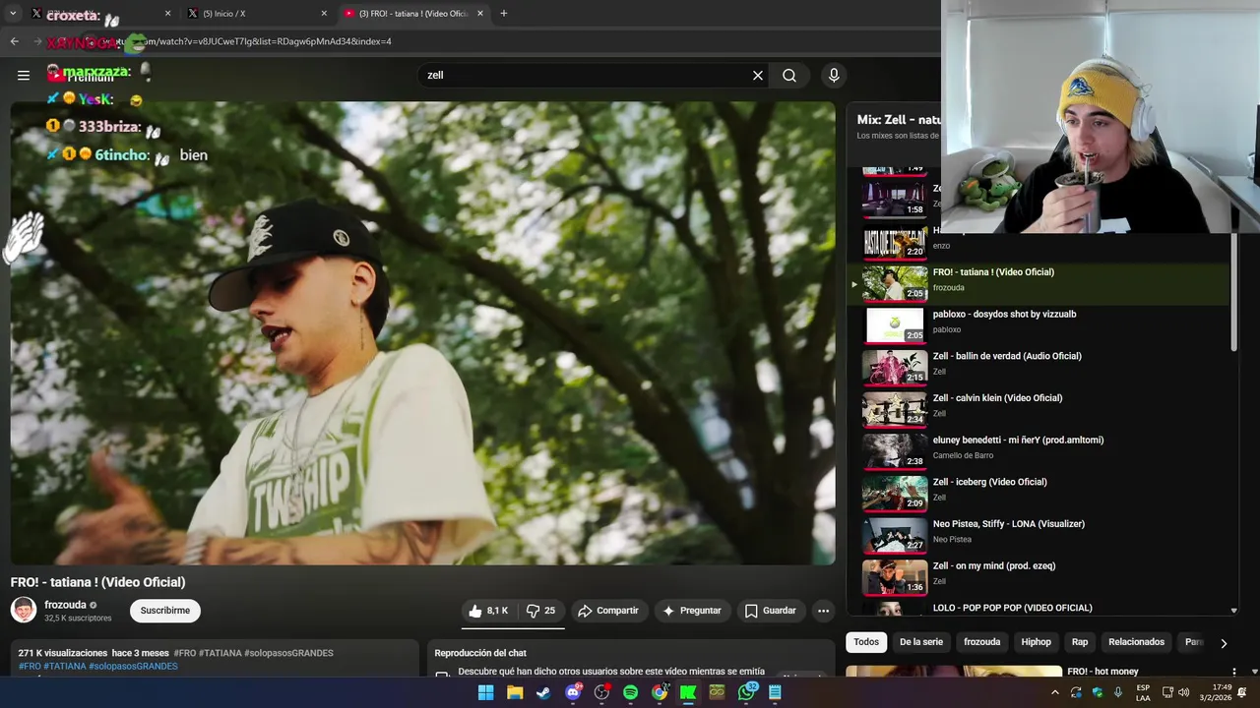
Task: Click the magnifier search button
Action: pyautogui.click(x=789, y=75)
